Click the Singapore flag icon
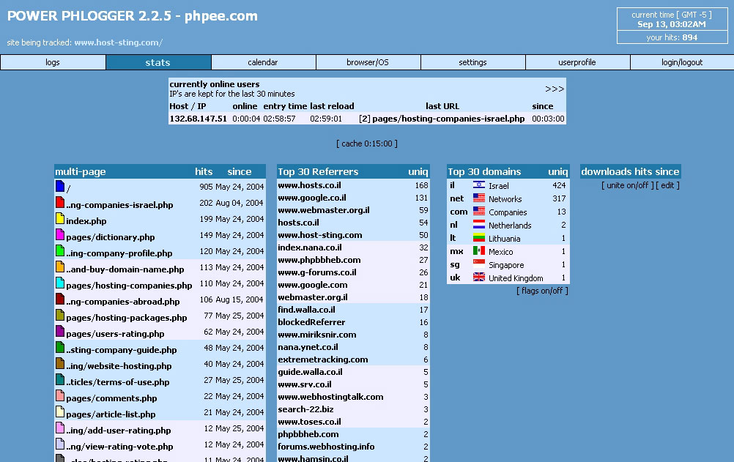The height and width of the screenshot is (462, 734). tap(479, 264)
